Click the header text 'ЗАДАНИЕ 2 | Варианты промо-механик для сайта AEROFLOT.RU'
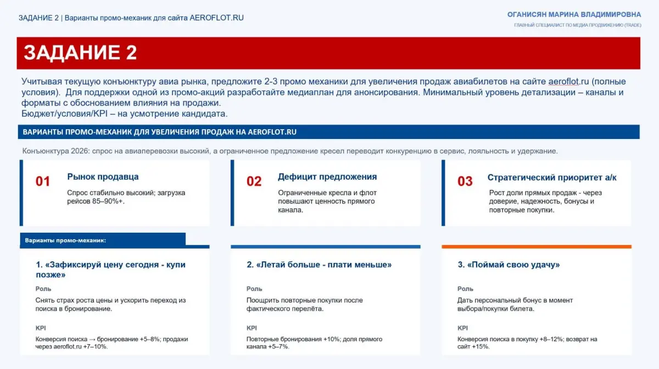This screenshot has width=659, height=369. point(131,18)
